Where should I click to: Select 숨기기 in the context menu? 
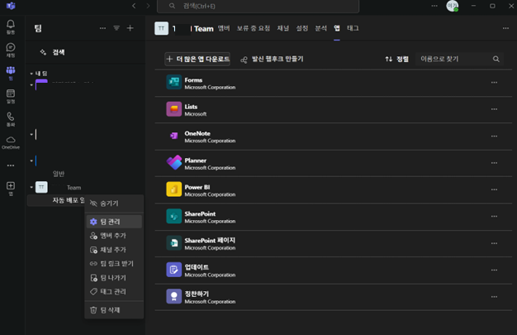(x=114, y=203)
